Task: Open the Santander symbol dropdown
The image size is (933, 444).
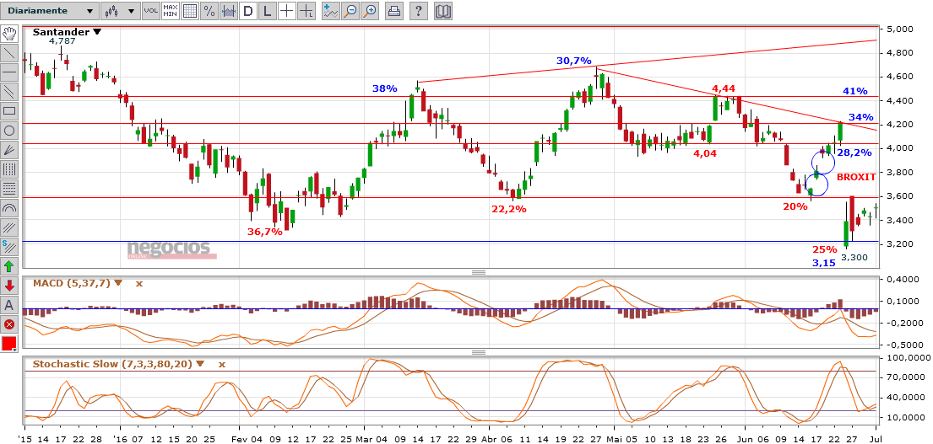Action: [97, 33]
